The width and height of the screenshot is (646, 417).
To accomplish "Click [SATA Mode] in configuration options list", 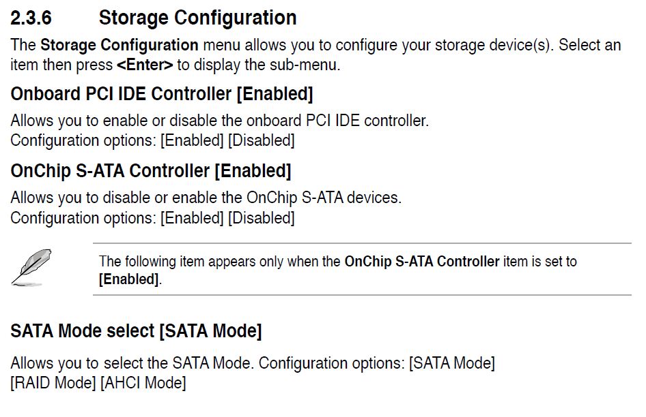I will click(452, 363).
